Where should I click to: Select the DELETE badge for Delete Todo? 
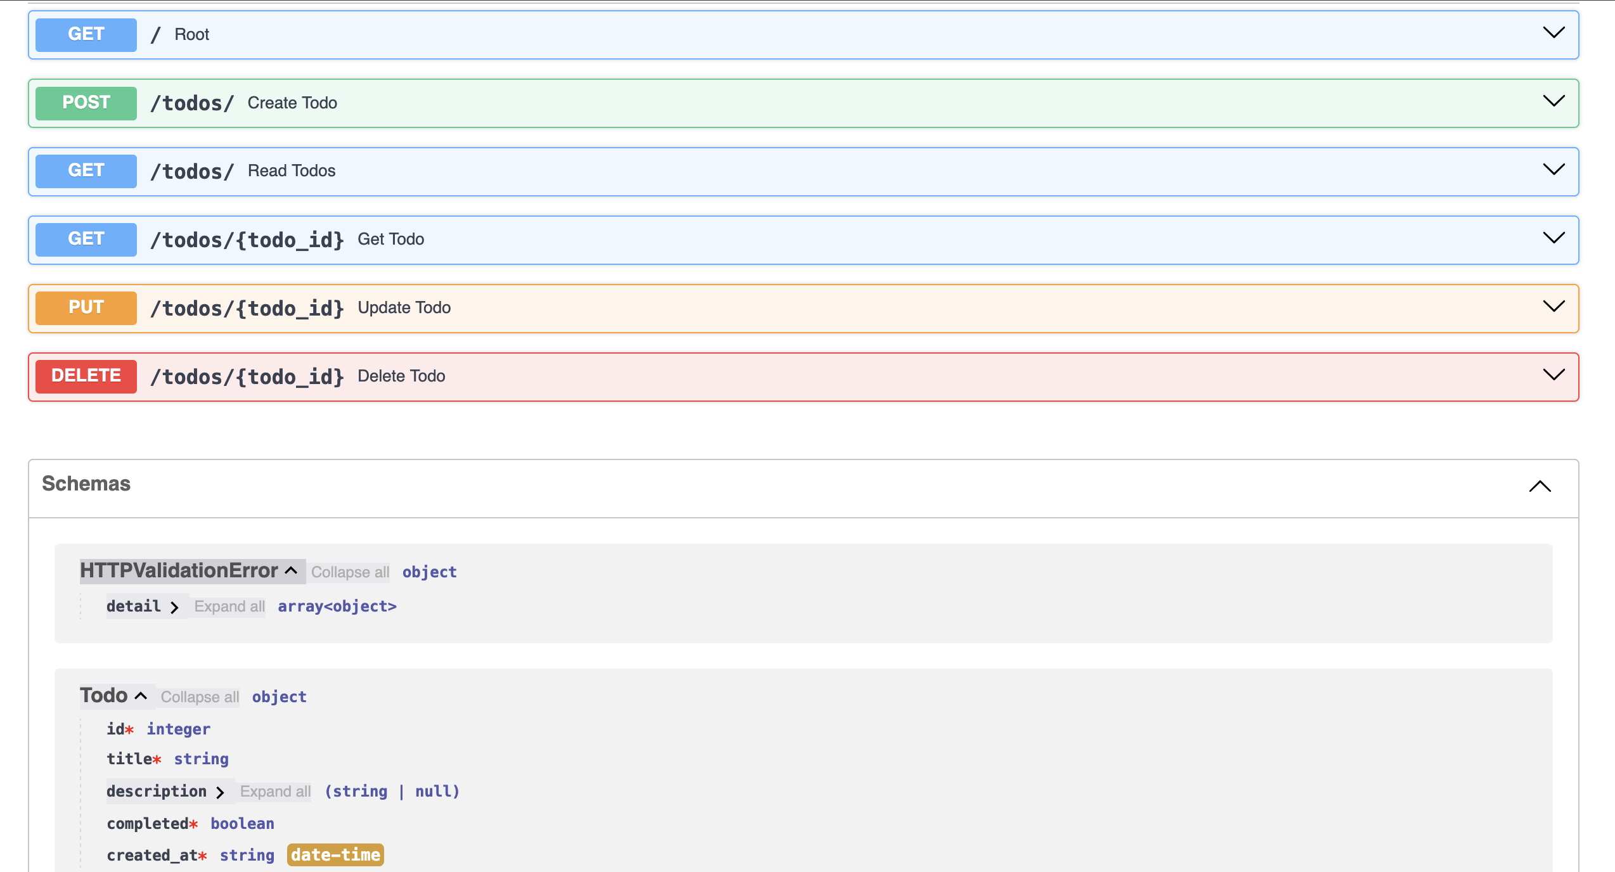click(85, 376)
